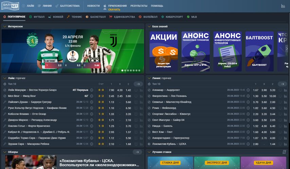Viewport: 290px width, 169px height.
Task: Collapse the Линия: горячее panel
Action: (149, 78)
